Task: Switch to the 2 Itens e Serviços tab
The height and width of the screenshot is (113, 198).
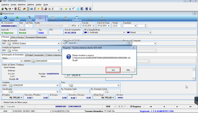Action: click(x=17, y=37)
